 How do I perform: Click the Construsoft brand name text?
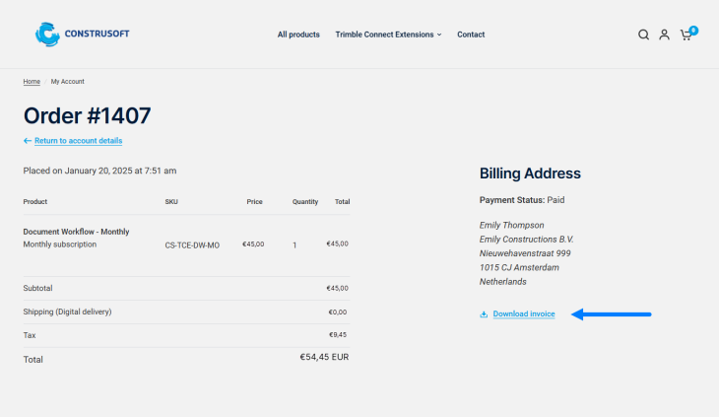[98, 35]
